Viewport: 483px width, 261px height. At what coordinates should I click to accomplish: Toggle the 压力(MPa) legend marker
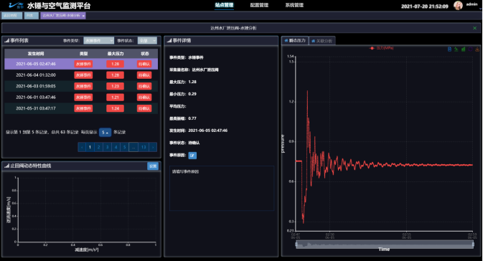tap(372, 48)
